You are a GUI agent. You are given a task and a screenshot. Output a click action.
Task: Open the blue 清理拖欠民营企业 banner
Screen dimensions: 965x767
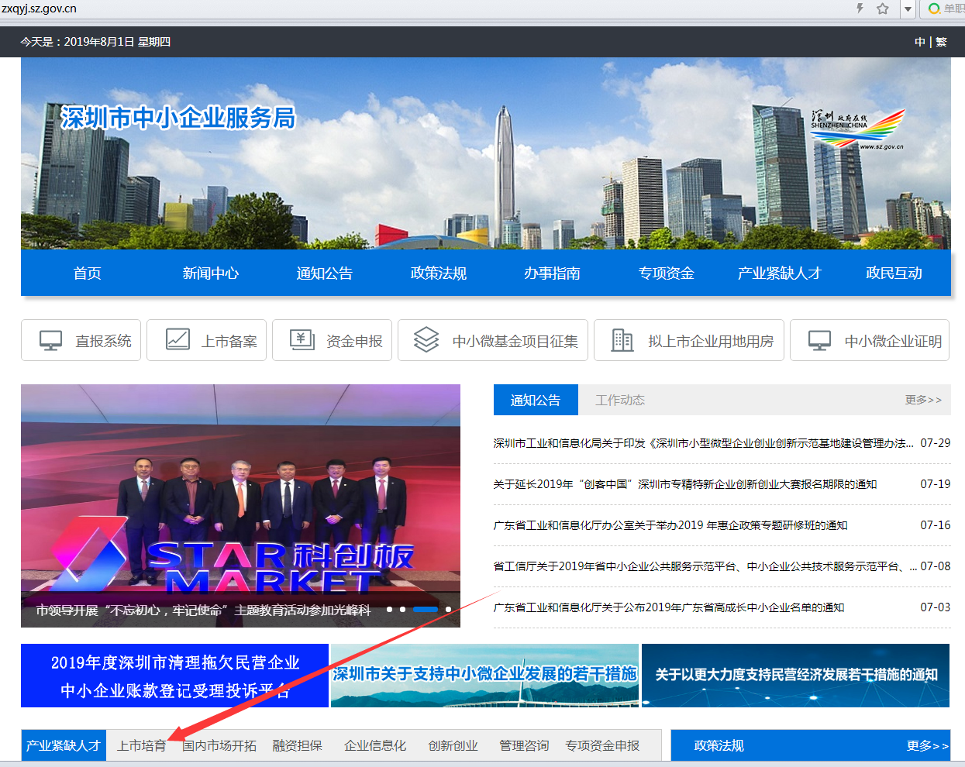(174, 676)
